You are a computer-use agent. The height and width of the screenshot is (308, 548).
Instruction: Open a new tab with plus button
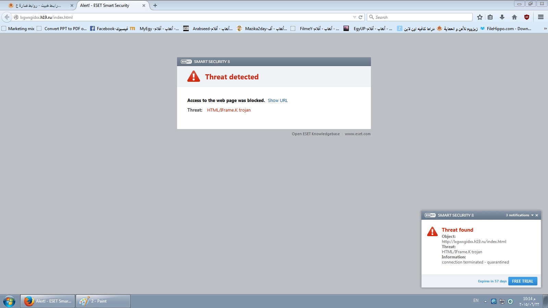pos(155,5)
